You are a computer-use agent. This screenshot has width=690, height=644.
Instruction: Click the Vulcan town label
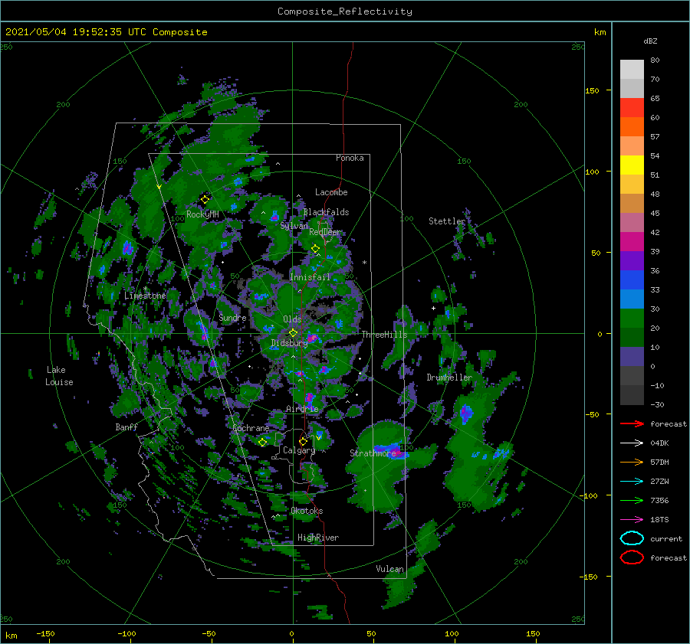coord(390,569)
